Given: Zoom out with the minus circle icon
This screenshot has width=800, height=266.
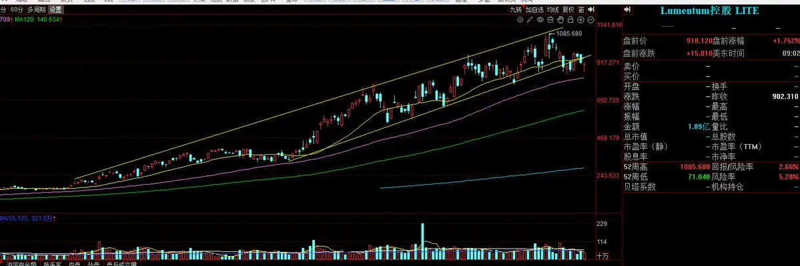Looking at the screenshot, I should [590, 20].
